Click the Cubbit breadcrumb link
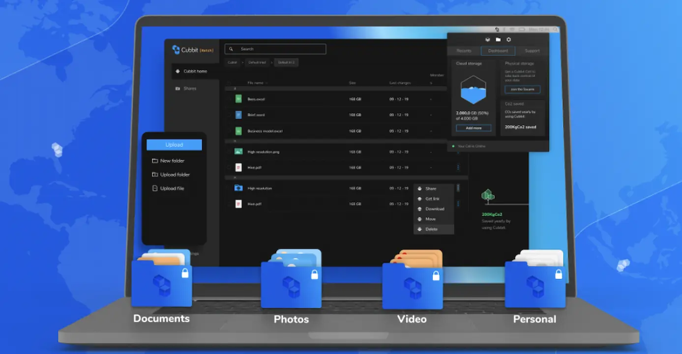682x354 pixels. coord(232,62)
